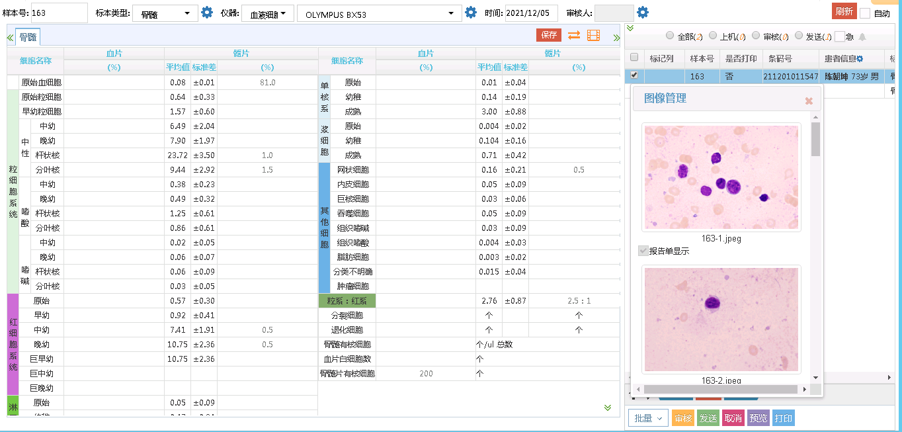Screen dimensions: 902x432
Task: Open the OLYMPUS BX53 dropdown
Action: tap(380, 13)
